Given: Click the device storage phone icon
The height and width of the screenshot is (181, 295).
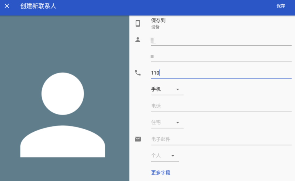Looking at the screenshot, I should [138, 23].
